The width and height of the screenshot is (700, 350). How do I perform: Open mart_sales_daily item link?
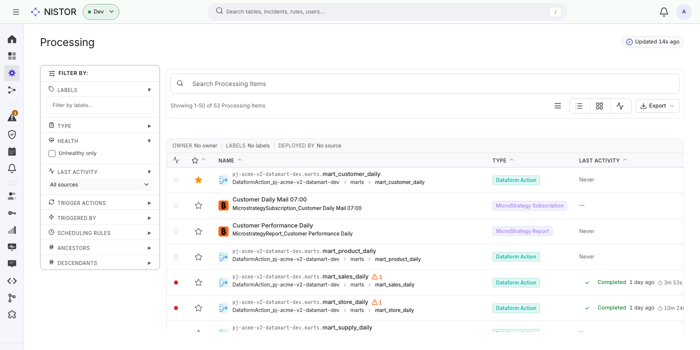point(300,276)
